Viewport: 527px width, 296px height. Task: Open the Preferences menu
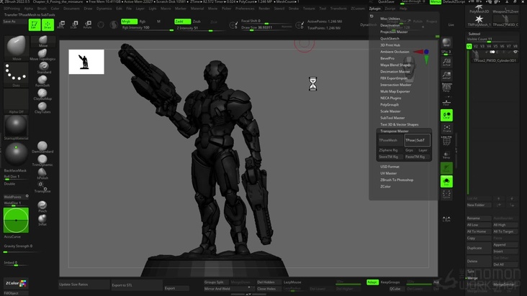245,9
